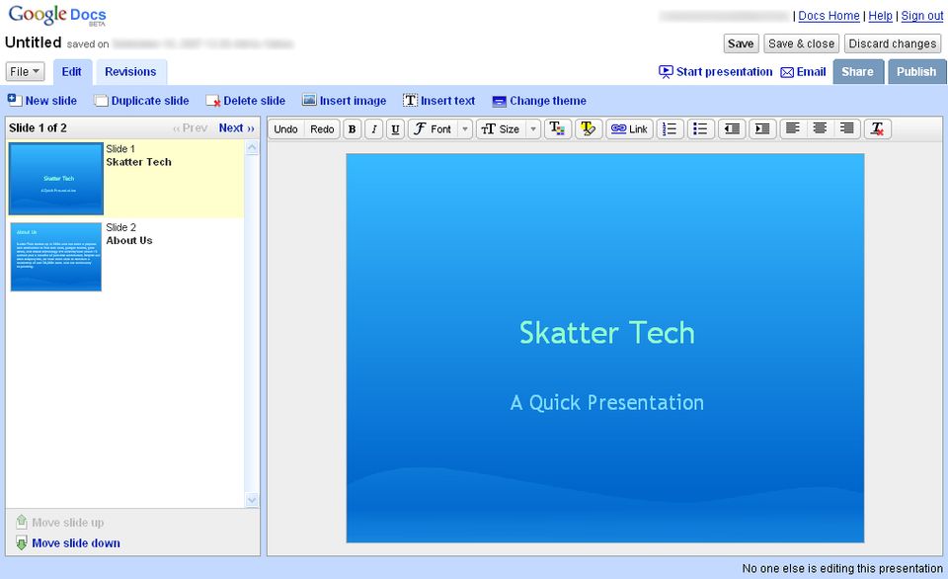Select the Insert text tool
This screenshot has height=579, width=948.
(438, 100)
